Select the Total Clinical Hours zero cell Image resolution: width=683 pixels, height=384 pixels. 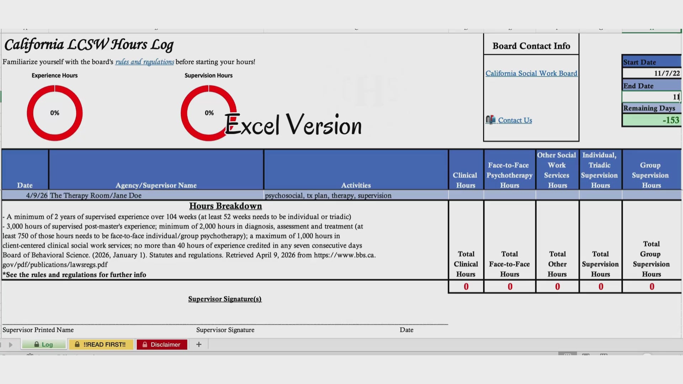[x=466, y=287]
